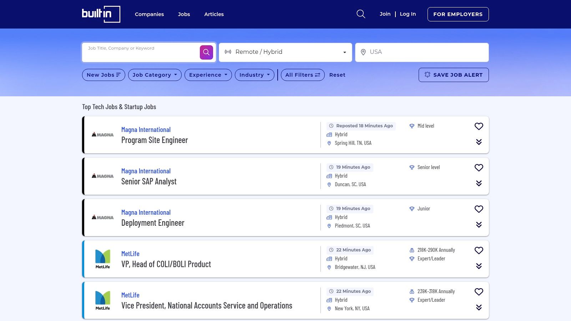
Task: Click Save Job Alert button
Action: click(x=454, y=75)
